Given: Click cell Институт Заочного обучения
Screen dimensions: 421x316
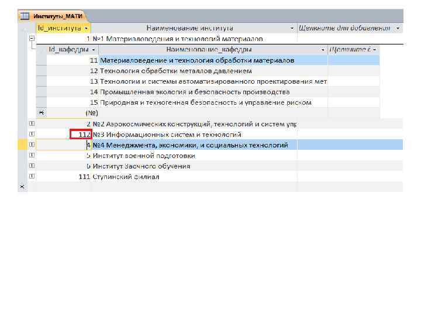Looking at the screenshot, I should pos(194,166).
